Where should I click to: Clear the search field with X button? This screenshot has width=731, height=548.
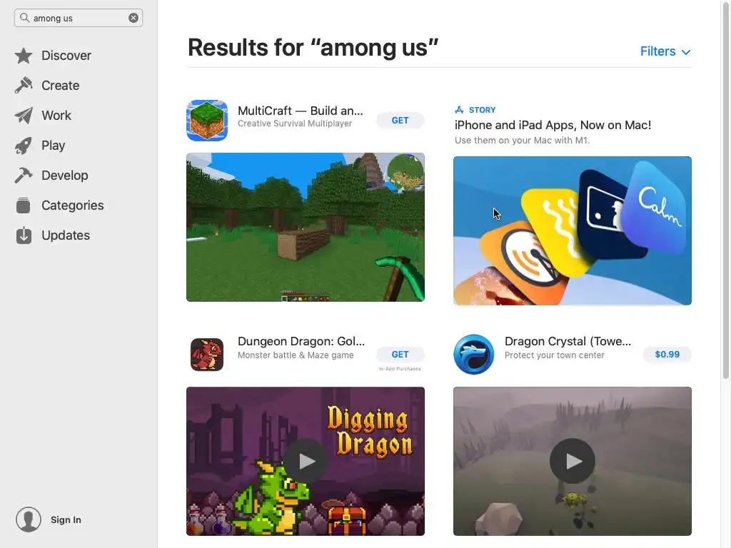point(133,18)
